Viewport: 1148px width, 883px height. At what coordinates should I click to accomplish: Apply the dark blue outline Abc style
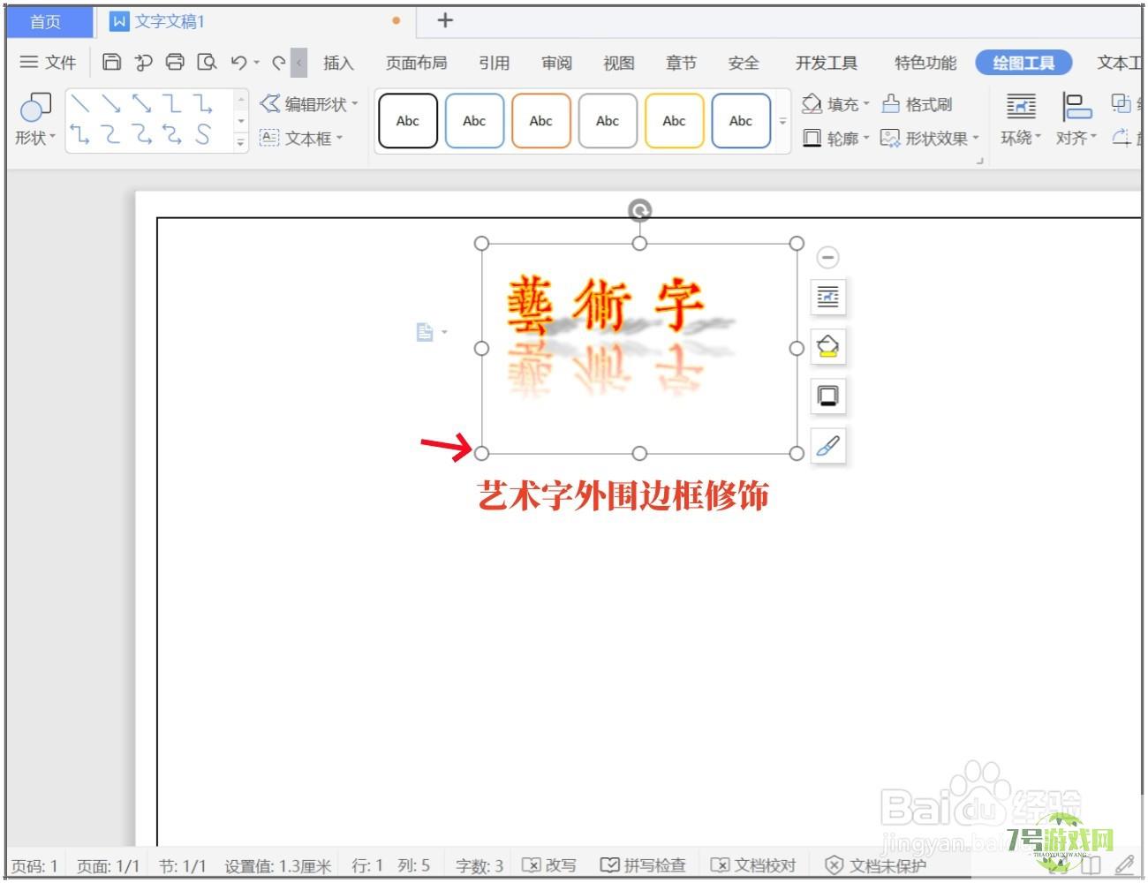[x=741, y=121]
